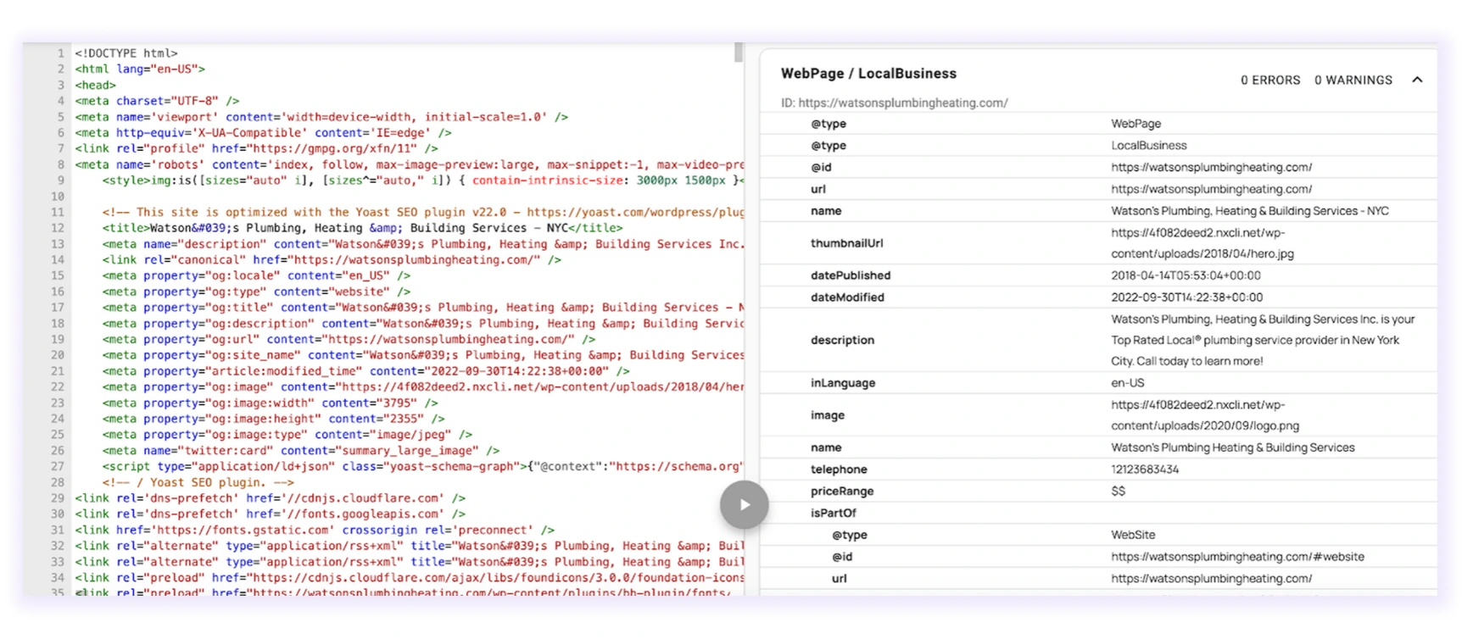Click the WebSite type value under isPartOf
The height and width of the screenshot is (639, 1462).
1133,535
